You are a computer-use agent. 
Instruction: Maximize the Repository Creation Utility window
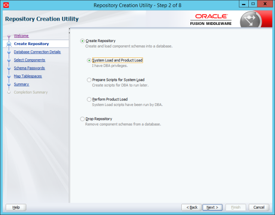(253, 4)
